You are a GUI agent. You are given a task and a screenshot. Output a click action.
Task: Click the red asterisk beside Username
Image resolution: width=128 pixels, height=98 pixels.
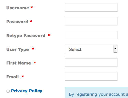[x=32, y=7]
